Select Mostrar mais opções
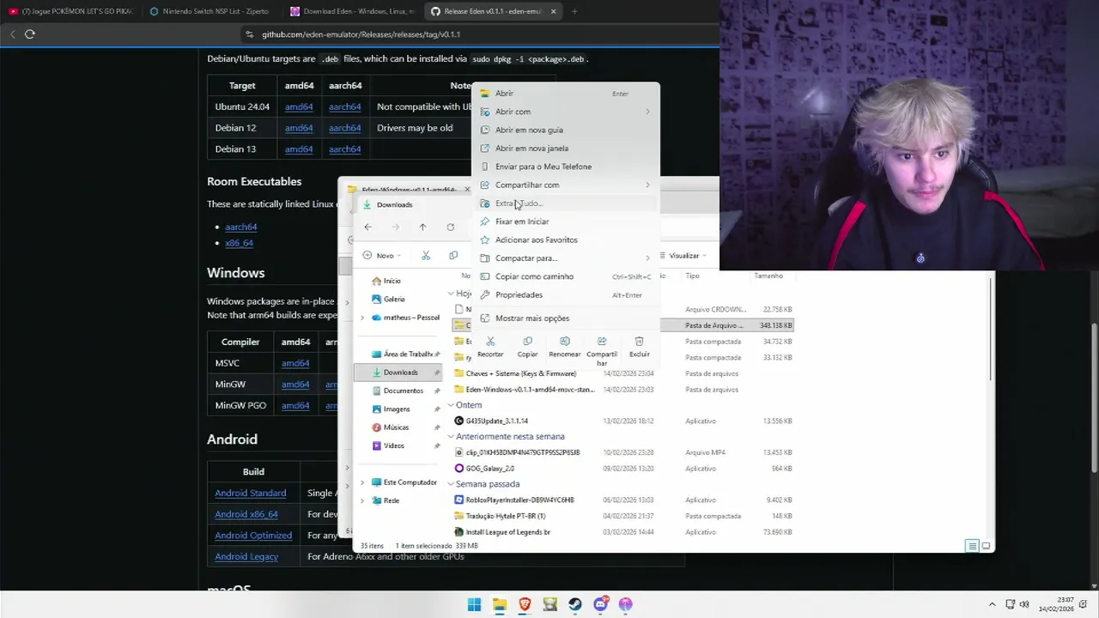The width and height of the screenshot is (1099, 618). pos(565,318)
